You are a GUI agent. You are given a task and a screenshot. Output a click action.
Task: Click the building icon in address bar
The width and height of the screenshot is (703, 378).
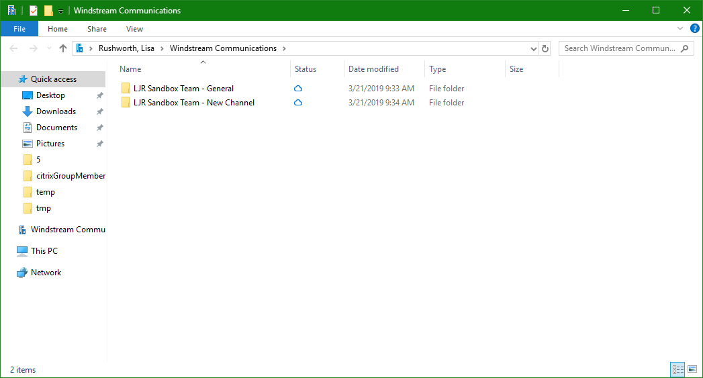coord(79,48)
